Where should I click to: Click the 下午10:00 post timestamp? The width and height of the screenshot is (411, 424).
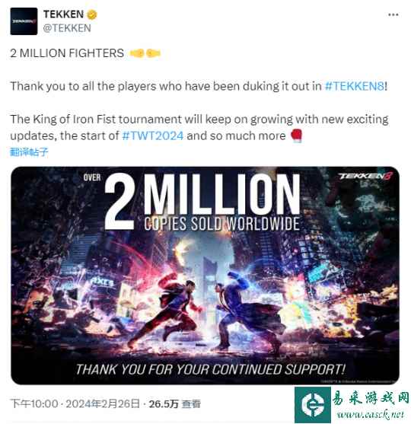click(34, 404)
